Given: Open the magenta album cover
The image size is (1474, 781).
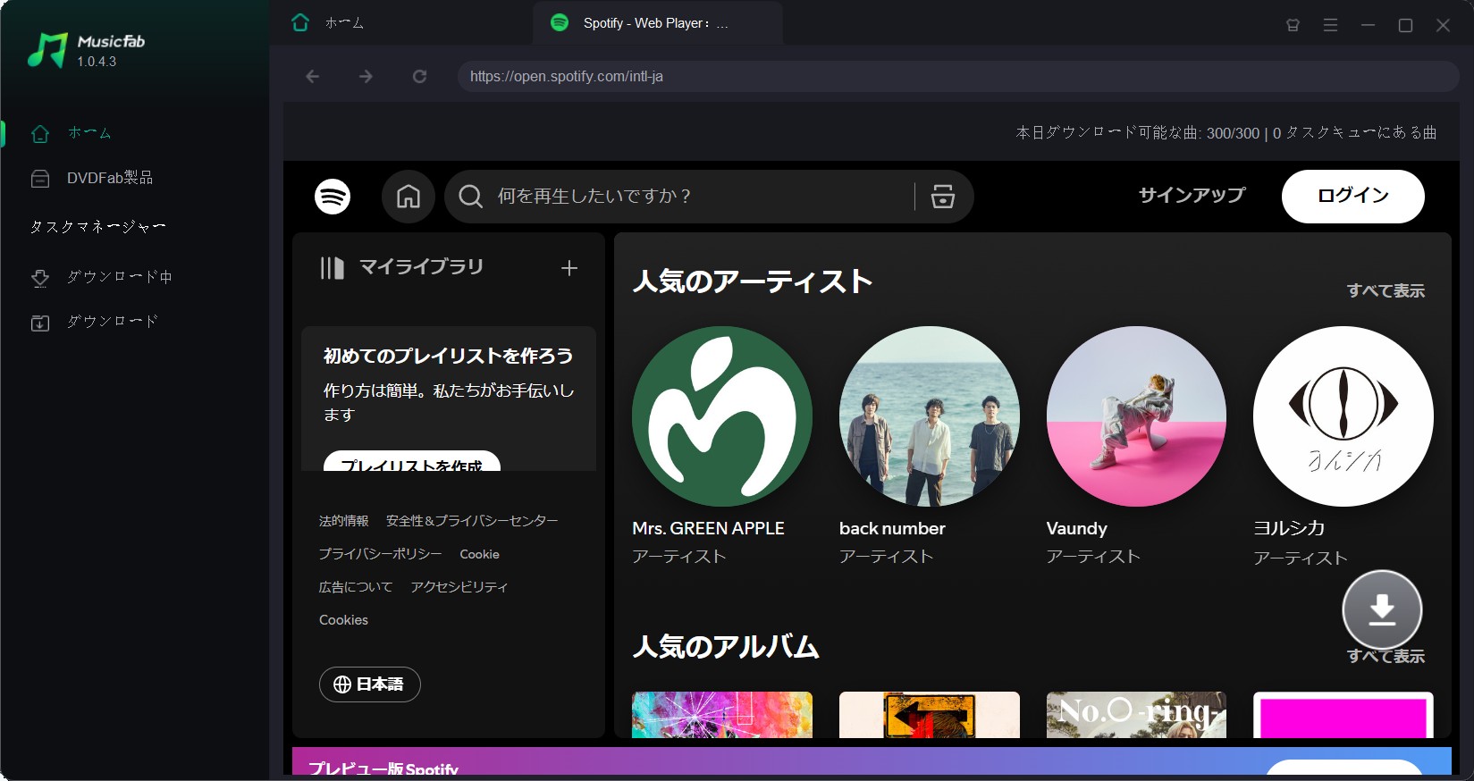Looking at the screenshot, I should 1343,715.
